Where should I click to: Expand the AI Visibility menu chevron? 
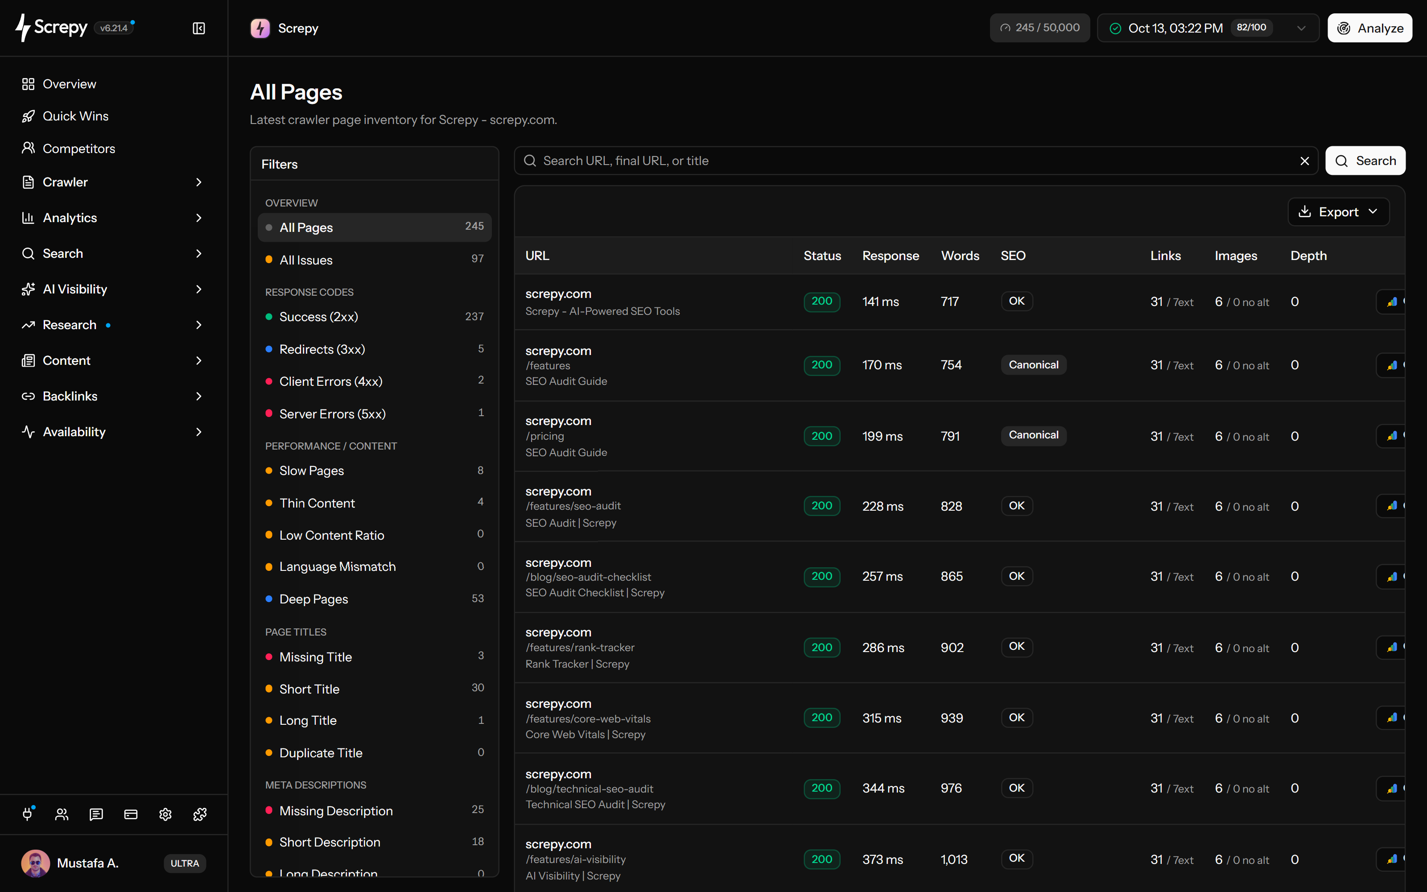pos(199,289)
